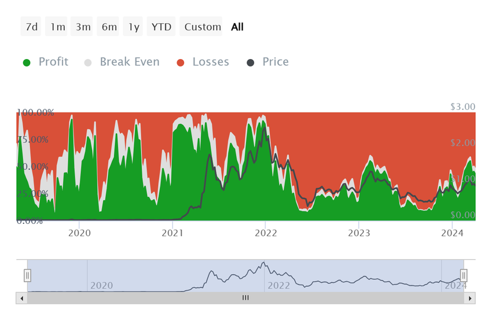Click the scrollbar right arrow
Screen dimensions: 492x328
point(470,298)
